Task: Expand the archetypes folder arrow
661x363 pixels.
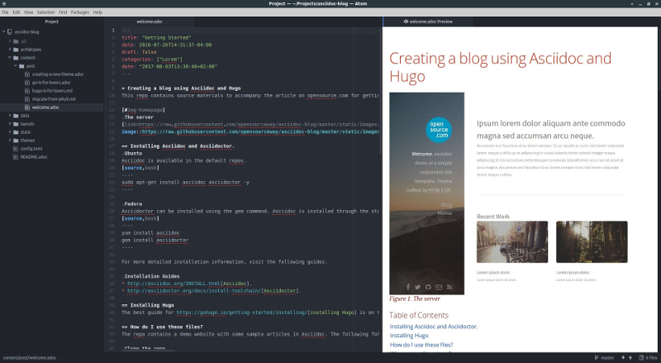Action: (10, 50)
